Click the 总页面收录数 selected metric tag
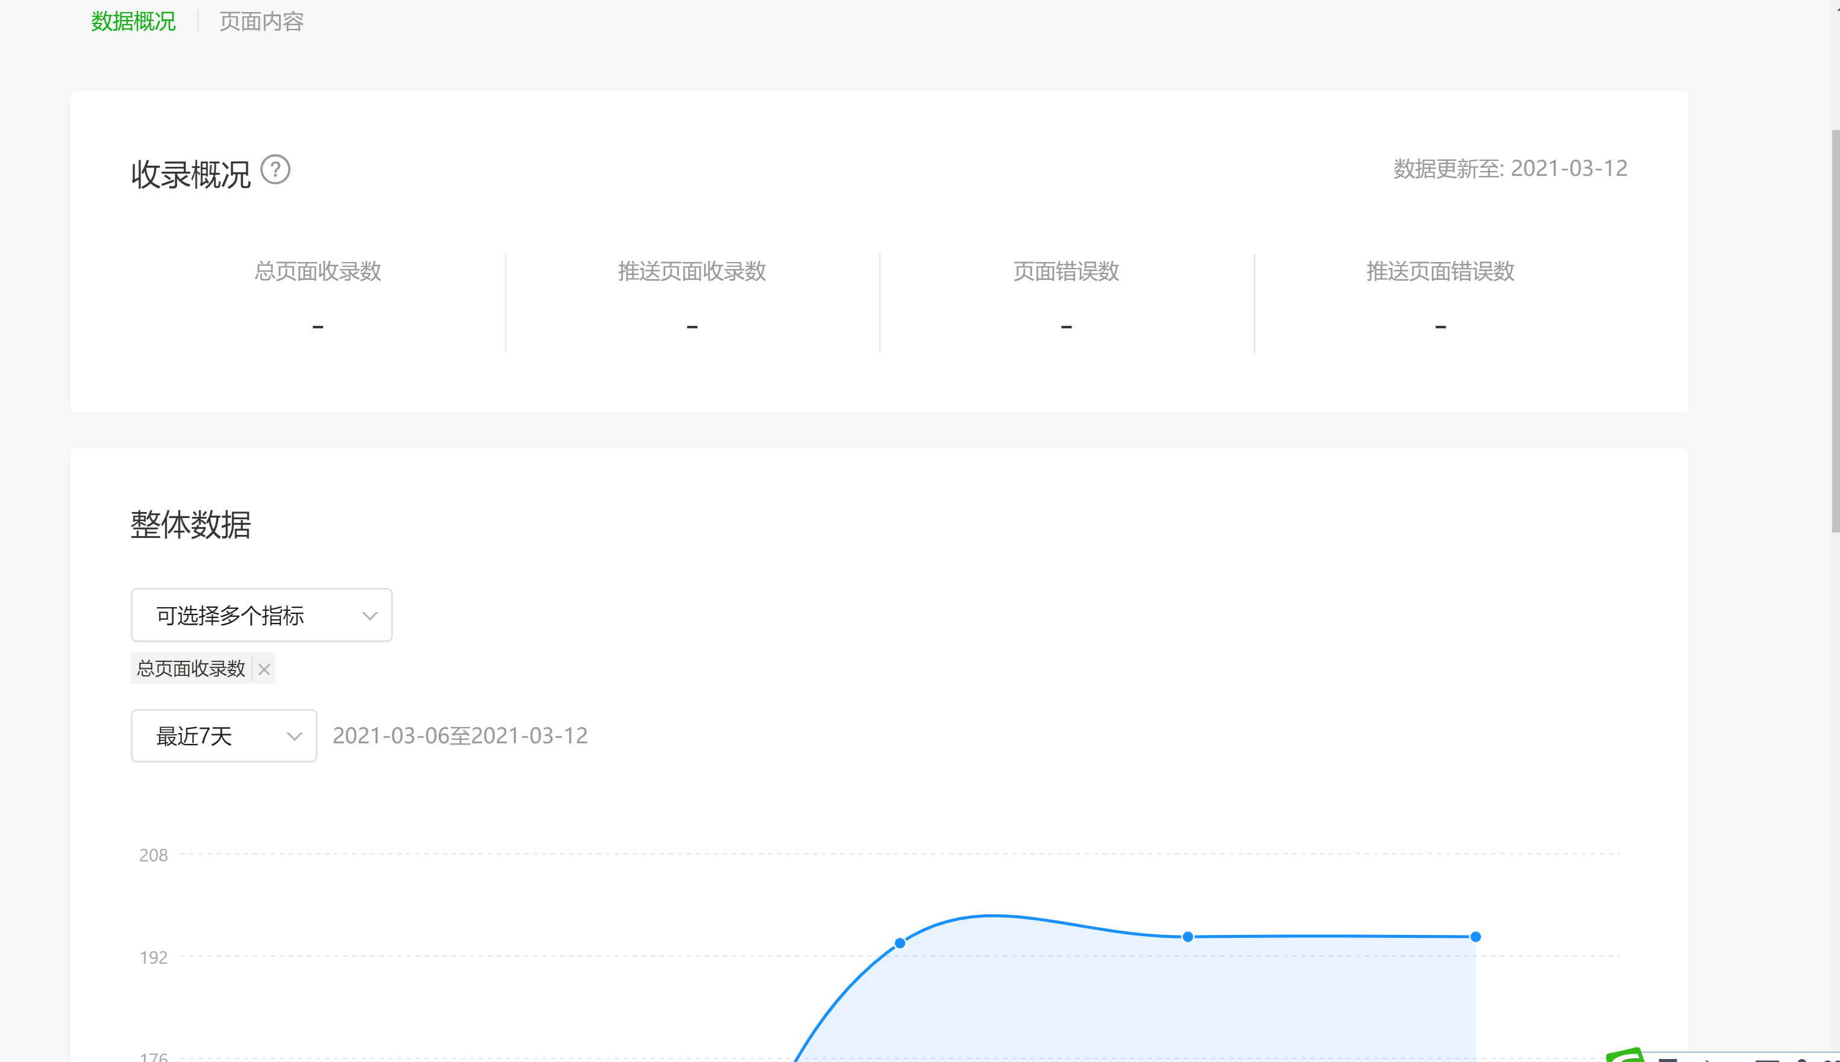This screenshot has height=1062, width=1840. click(190, 669)
